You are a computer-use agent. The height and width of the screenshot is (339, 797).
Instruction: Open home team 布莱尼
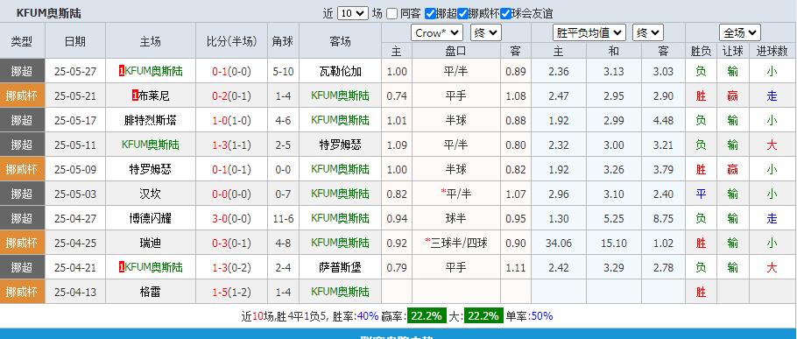pos(154,95)
